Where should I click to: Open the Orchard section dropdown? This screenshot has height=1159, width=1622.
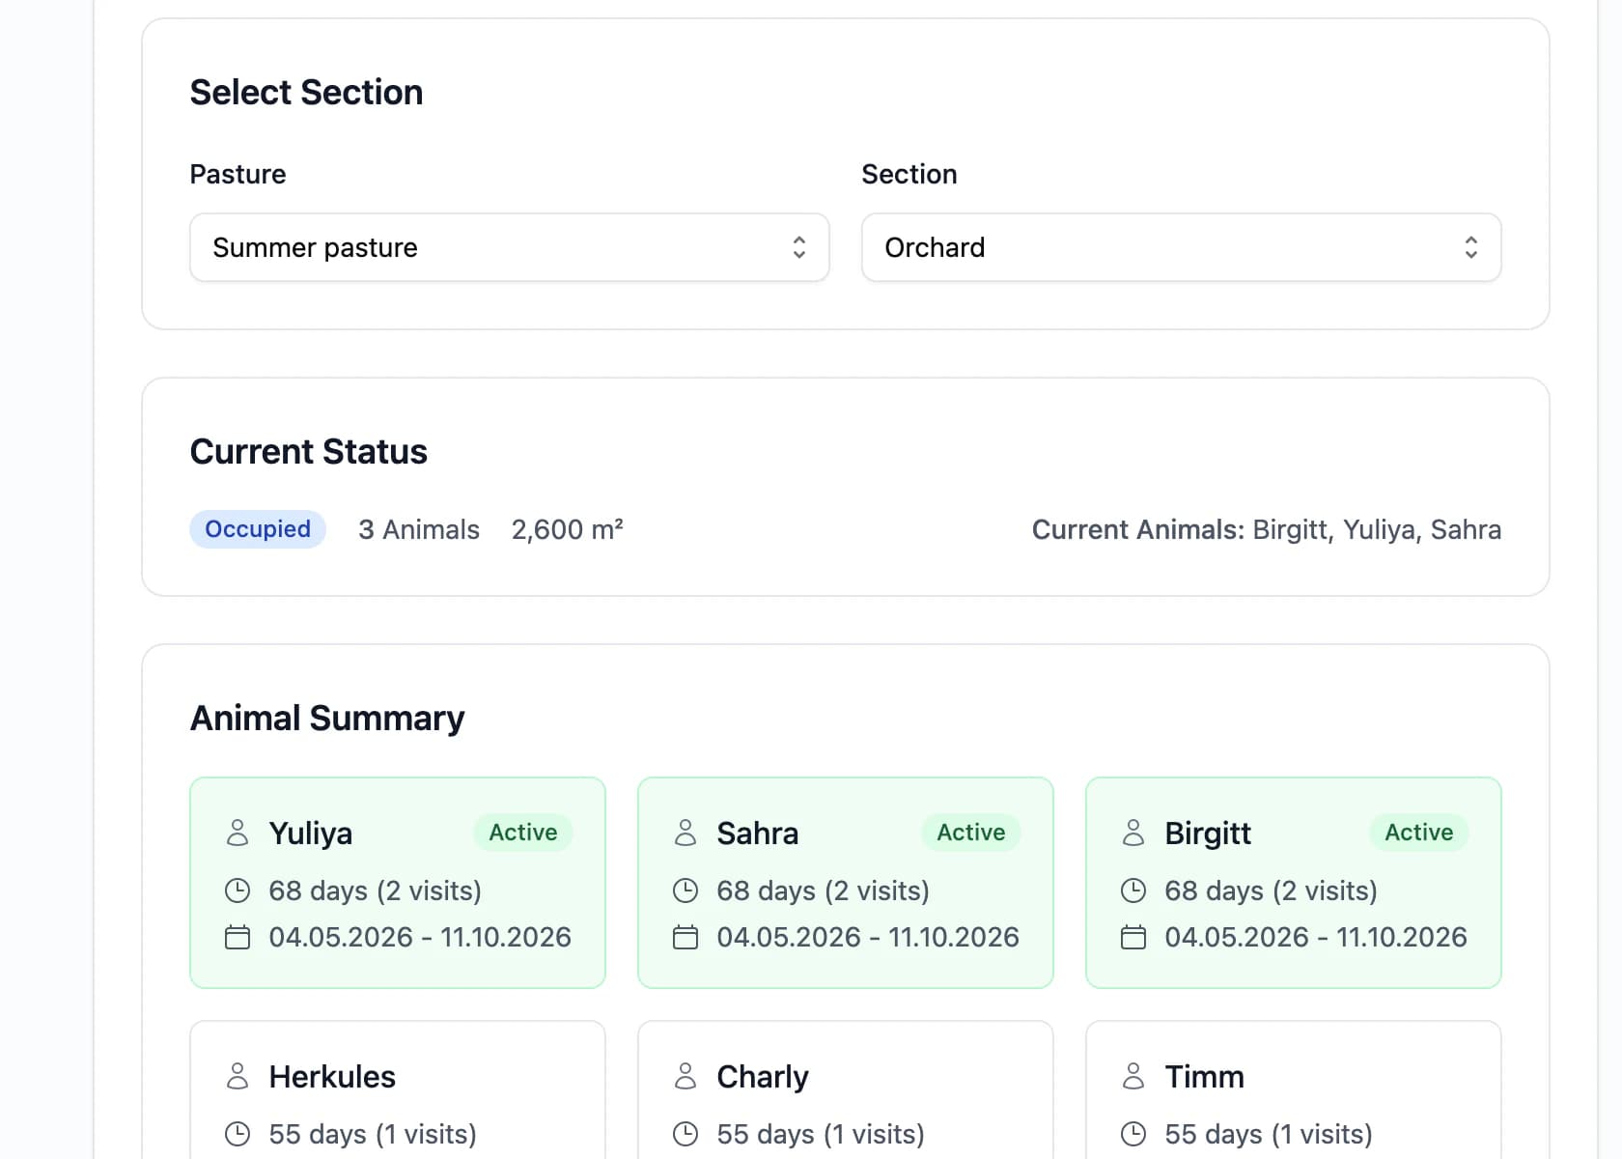(x=1181, y=247)
